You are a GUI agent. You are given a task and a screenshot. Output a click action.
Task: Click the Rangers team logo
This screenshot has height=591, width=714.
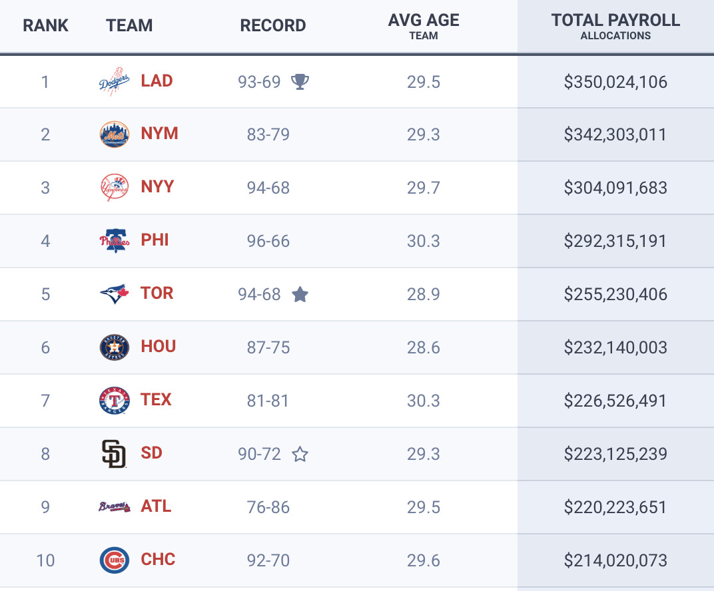tap(114, 401)
